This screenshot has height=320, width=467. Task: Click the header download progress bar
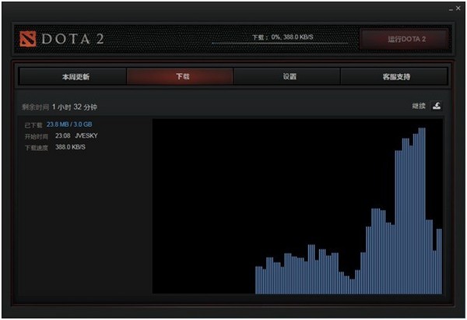[x=279, y=43]
